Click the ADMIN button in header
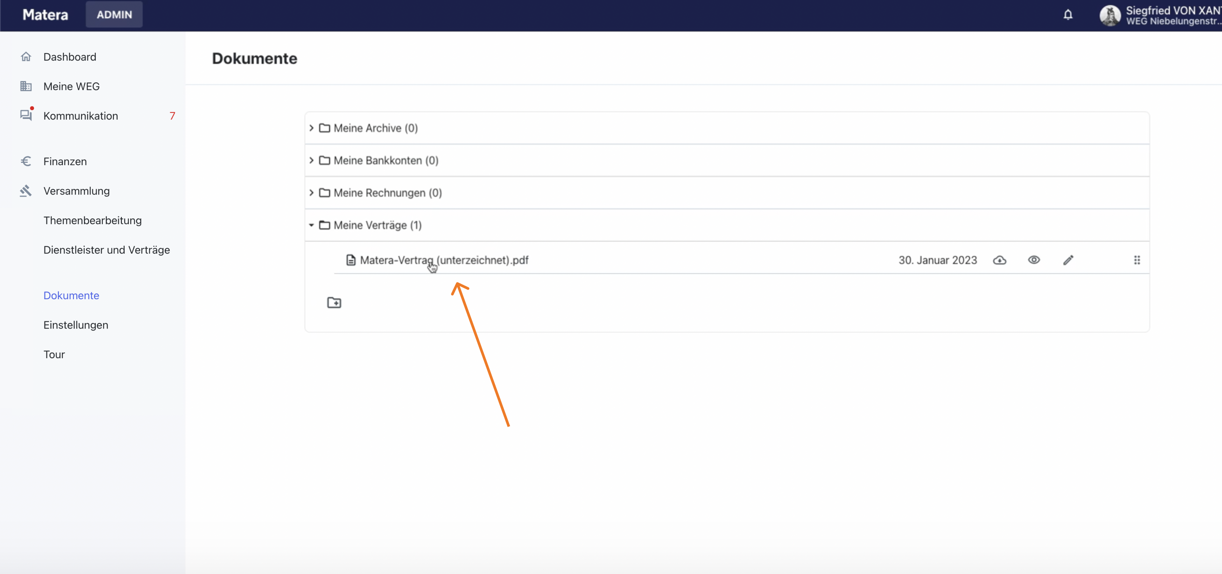 point(114,15)
